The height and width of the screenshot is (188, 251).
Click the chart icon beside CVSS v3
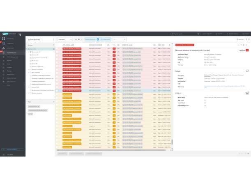(x=247, y=93)
